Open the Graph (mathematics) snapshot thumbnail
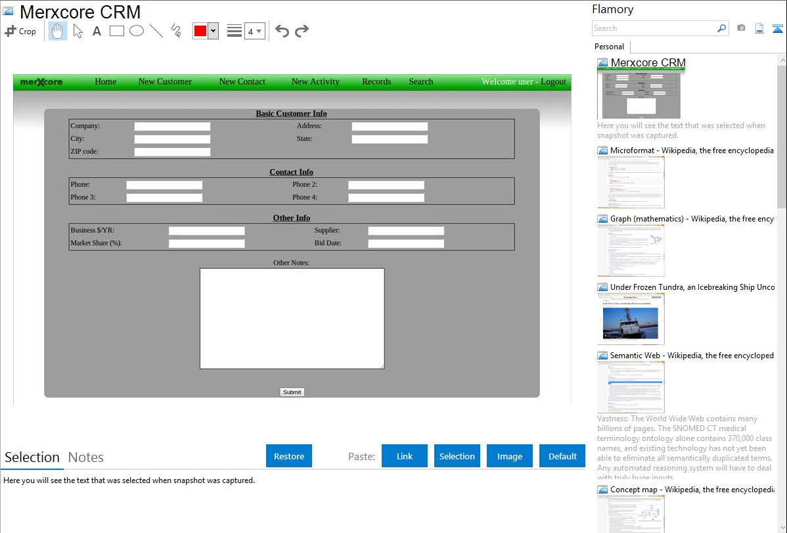Screen dimensions: 787x533 (631, 250)
